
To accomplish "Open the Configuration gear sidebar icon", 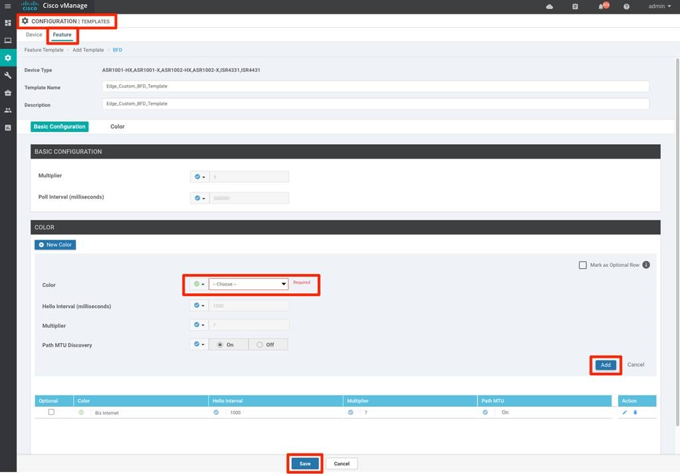I will point(8,58).
